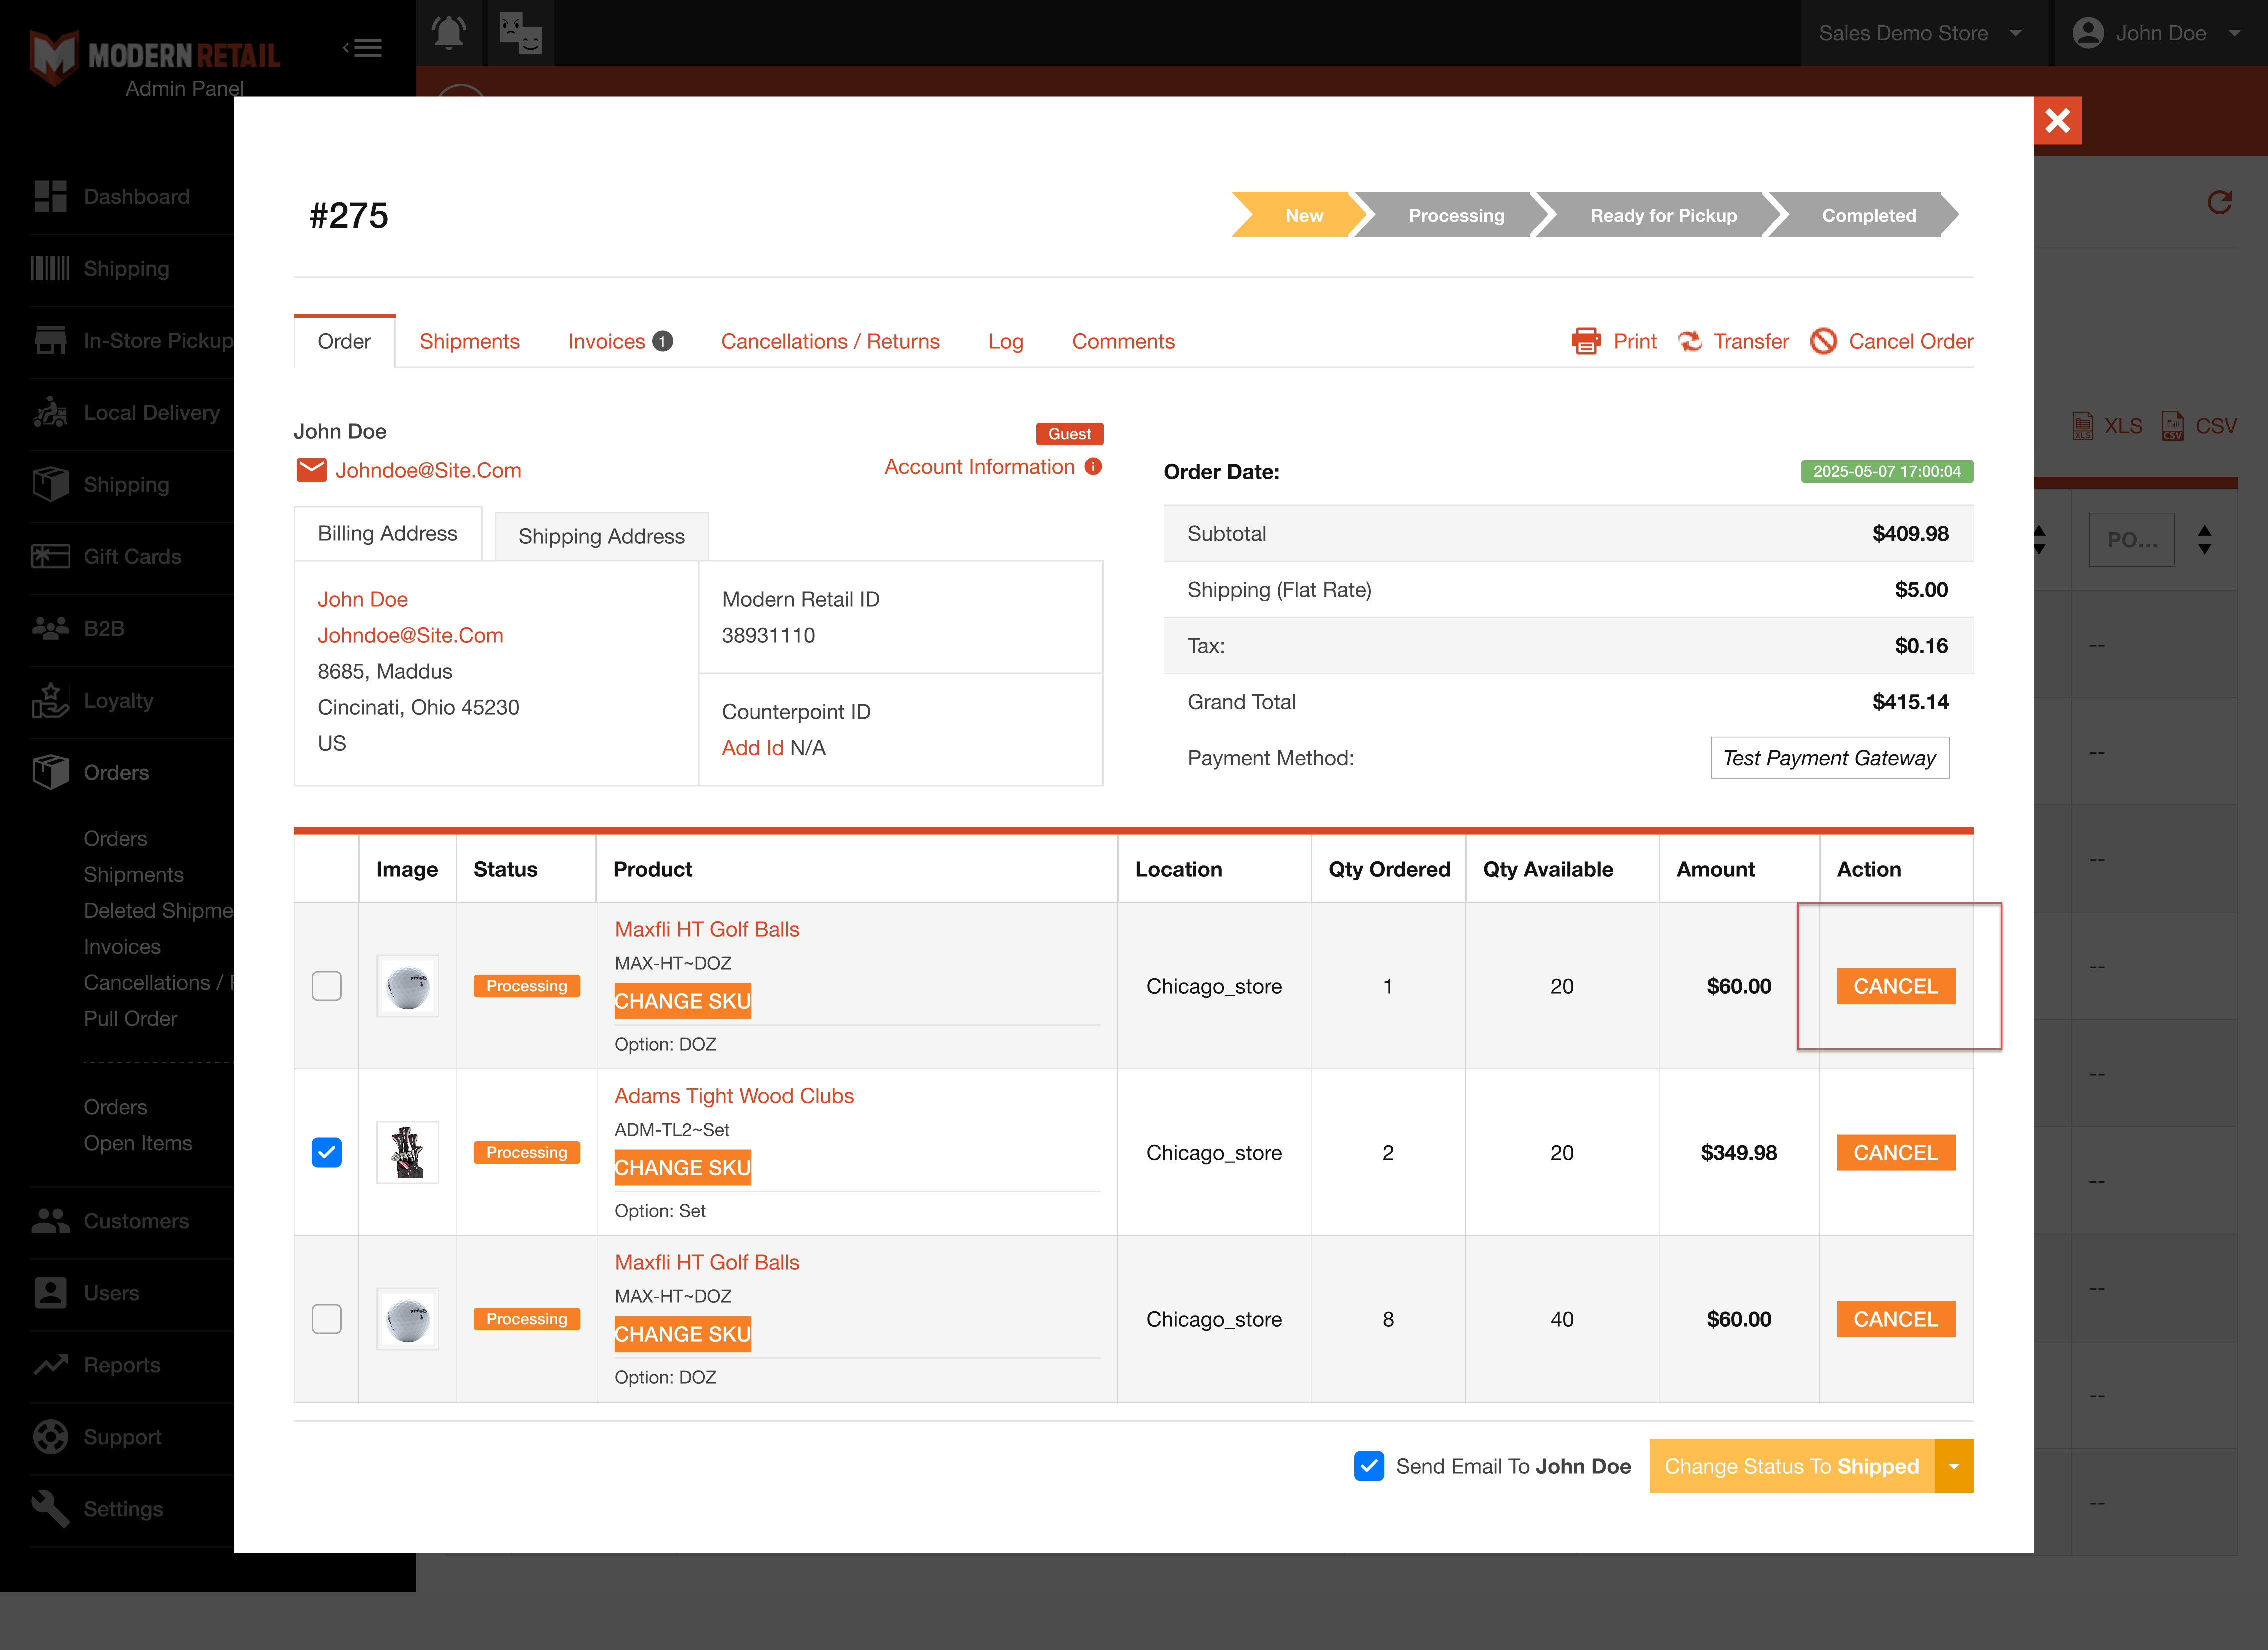Open Gift Cards in sidebar
The image size is (2268, 1650).
click(107, 557)
